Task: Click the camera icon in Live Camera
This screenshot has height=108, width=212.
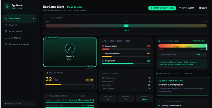Action: click(180, 8)
